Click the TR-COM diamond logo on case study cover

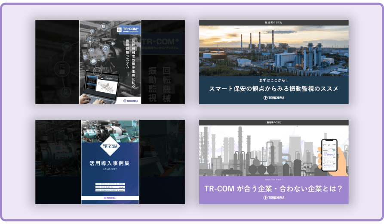coord(110,146)
